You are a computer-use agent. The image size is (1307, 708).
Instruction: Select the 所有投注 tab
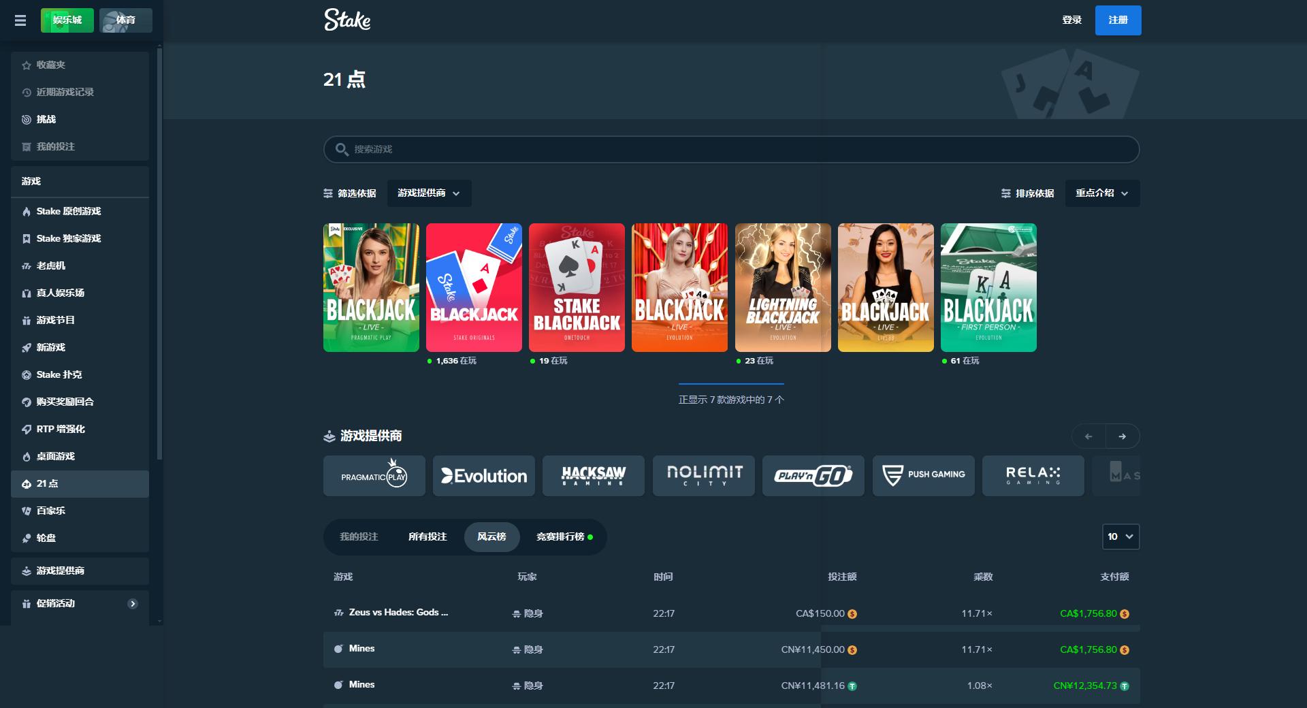[x=427, y=537]
